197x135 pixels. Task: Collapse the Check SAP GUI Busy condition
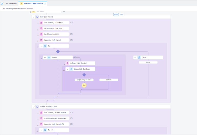tap(67, 69)
